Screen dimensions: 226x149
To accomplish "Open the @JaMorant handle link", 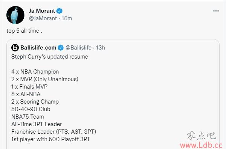I will pos(43,18).
